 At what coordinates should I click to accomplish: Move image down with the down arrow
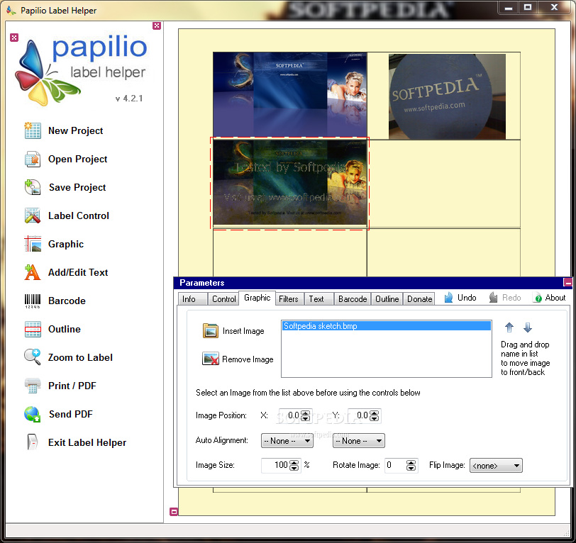coord(528,327)
